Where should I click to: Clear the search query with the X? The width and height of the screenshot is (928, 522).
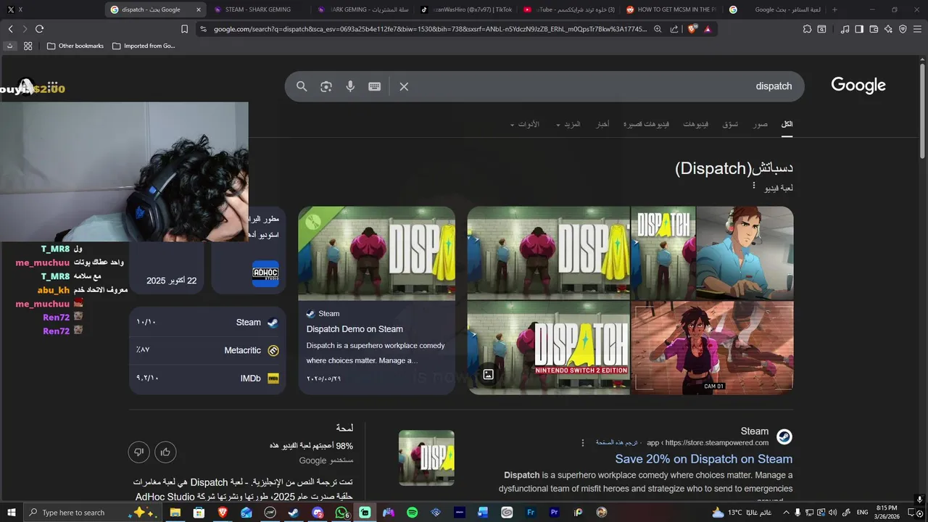coord(404,86)
